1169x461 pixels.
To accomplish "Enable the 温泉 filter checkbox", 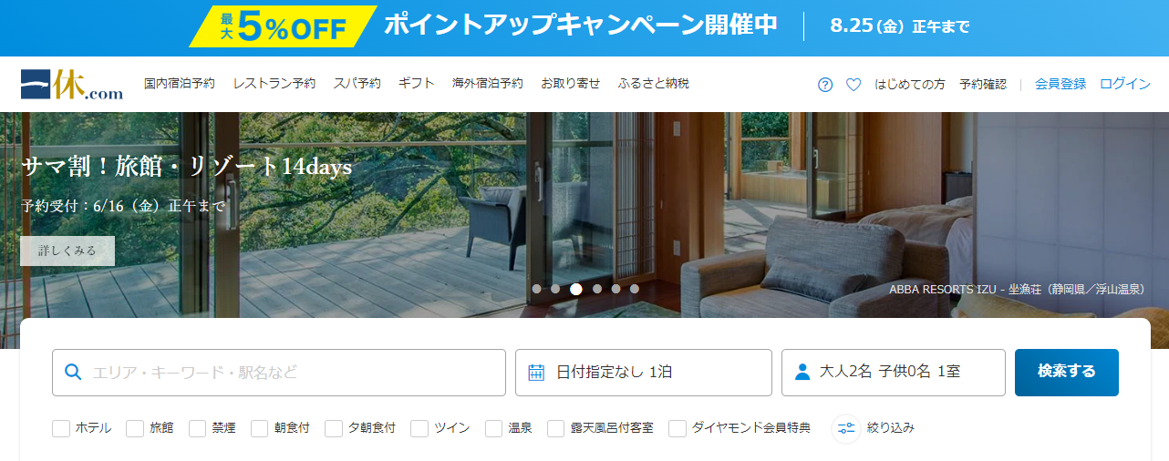I will 494,428.
